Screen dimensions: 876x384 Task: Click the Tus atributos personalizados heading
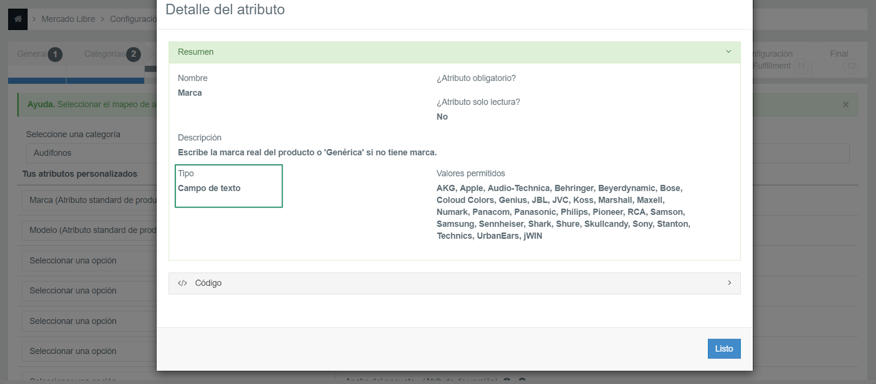tap(80, 174)
